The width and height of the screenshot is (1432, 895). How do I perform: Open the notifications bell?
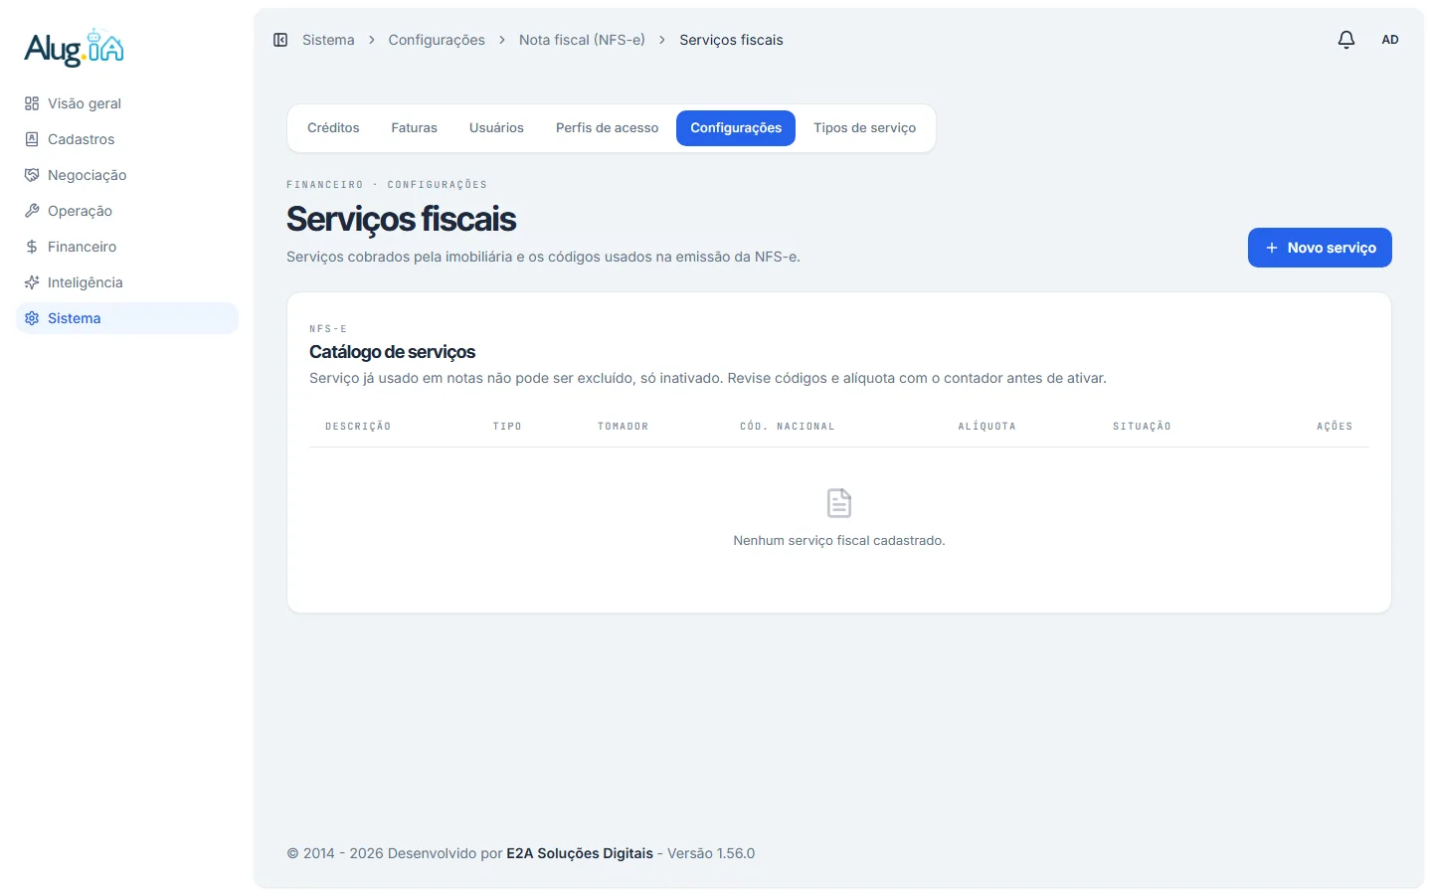(1346, 40)
